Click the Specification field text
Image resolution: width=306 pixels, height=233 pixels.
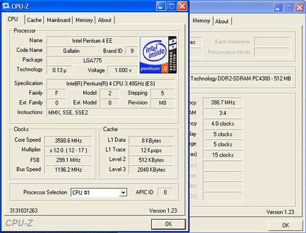111,84
